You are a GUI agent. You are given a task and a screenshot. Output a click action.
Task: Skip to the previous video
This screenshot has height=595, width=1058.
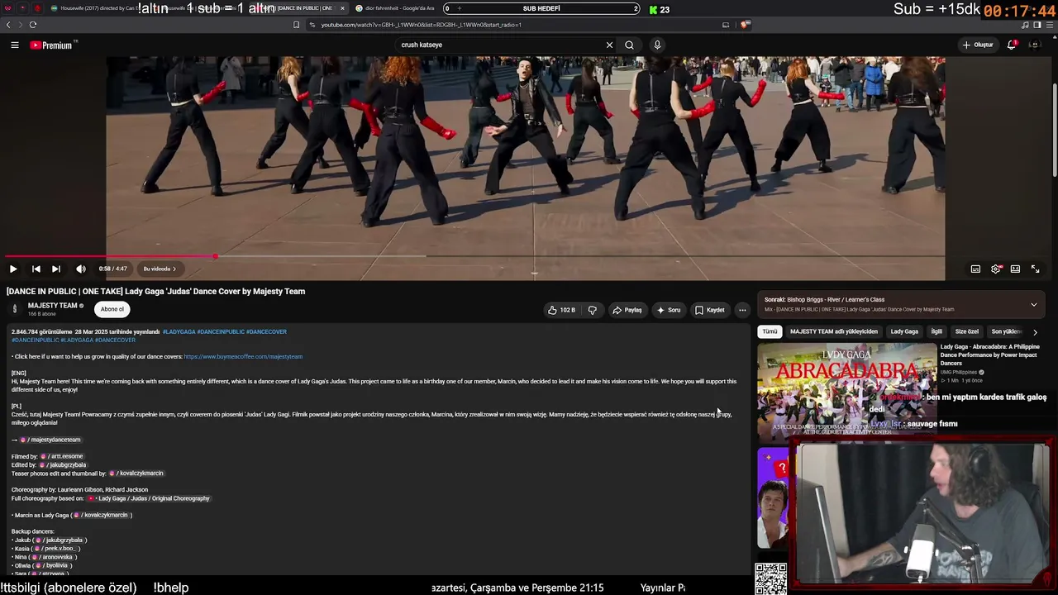36,269
